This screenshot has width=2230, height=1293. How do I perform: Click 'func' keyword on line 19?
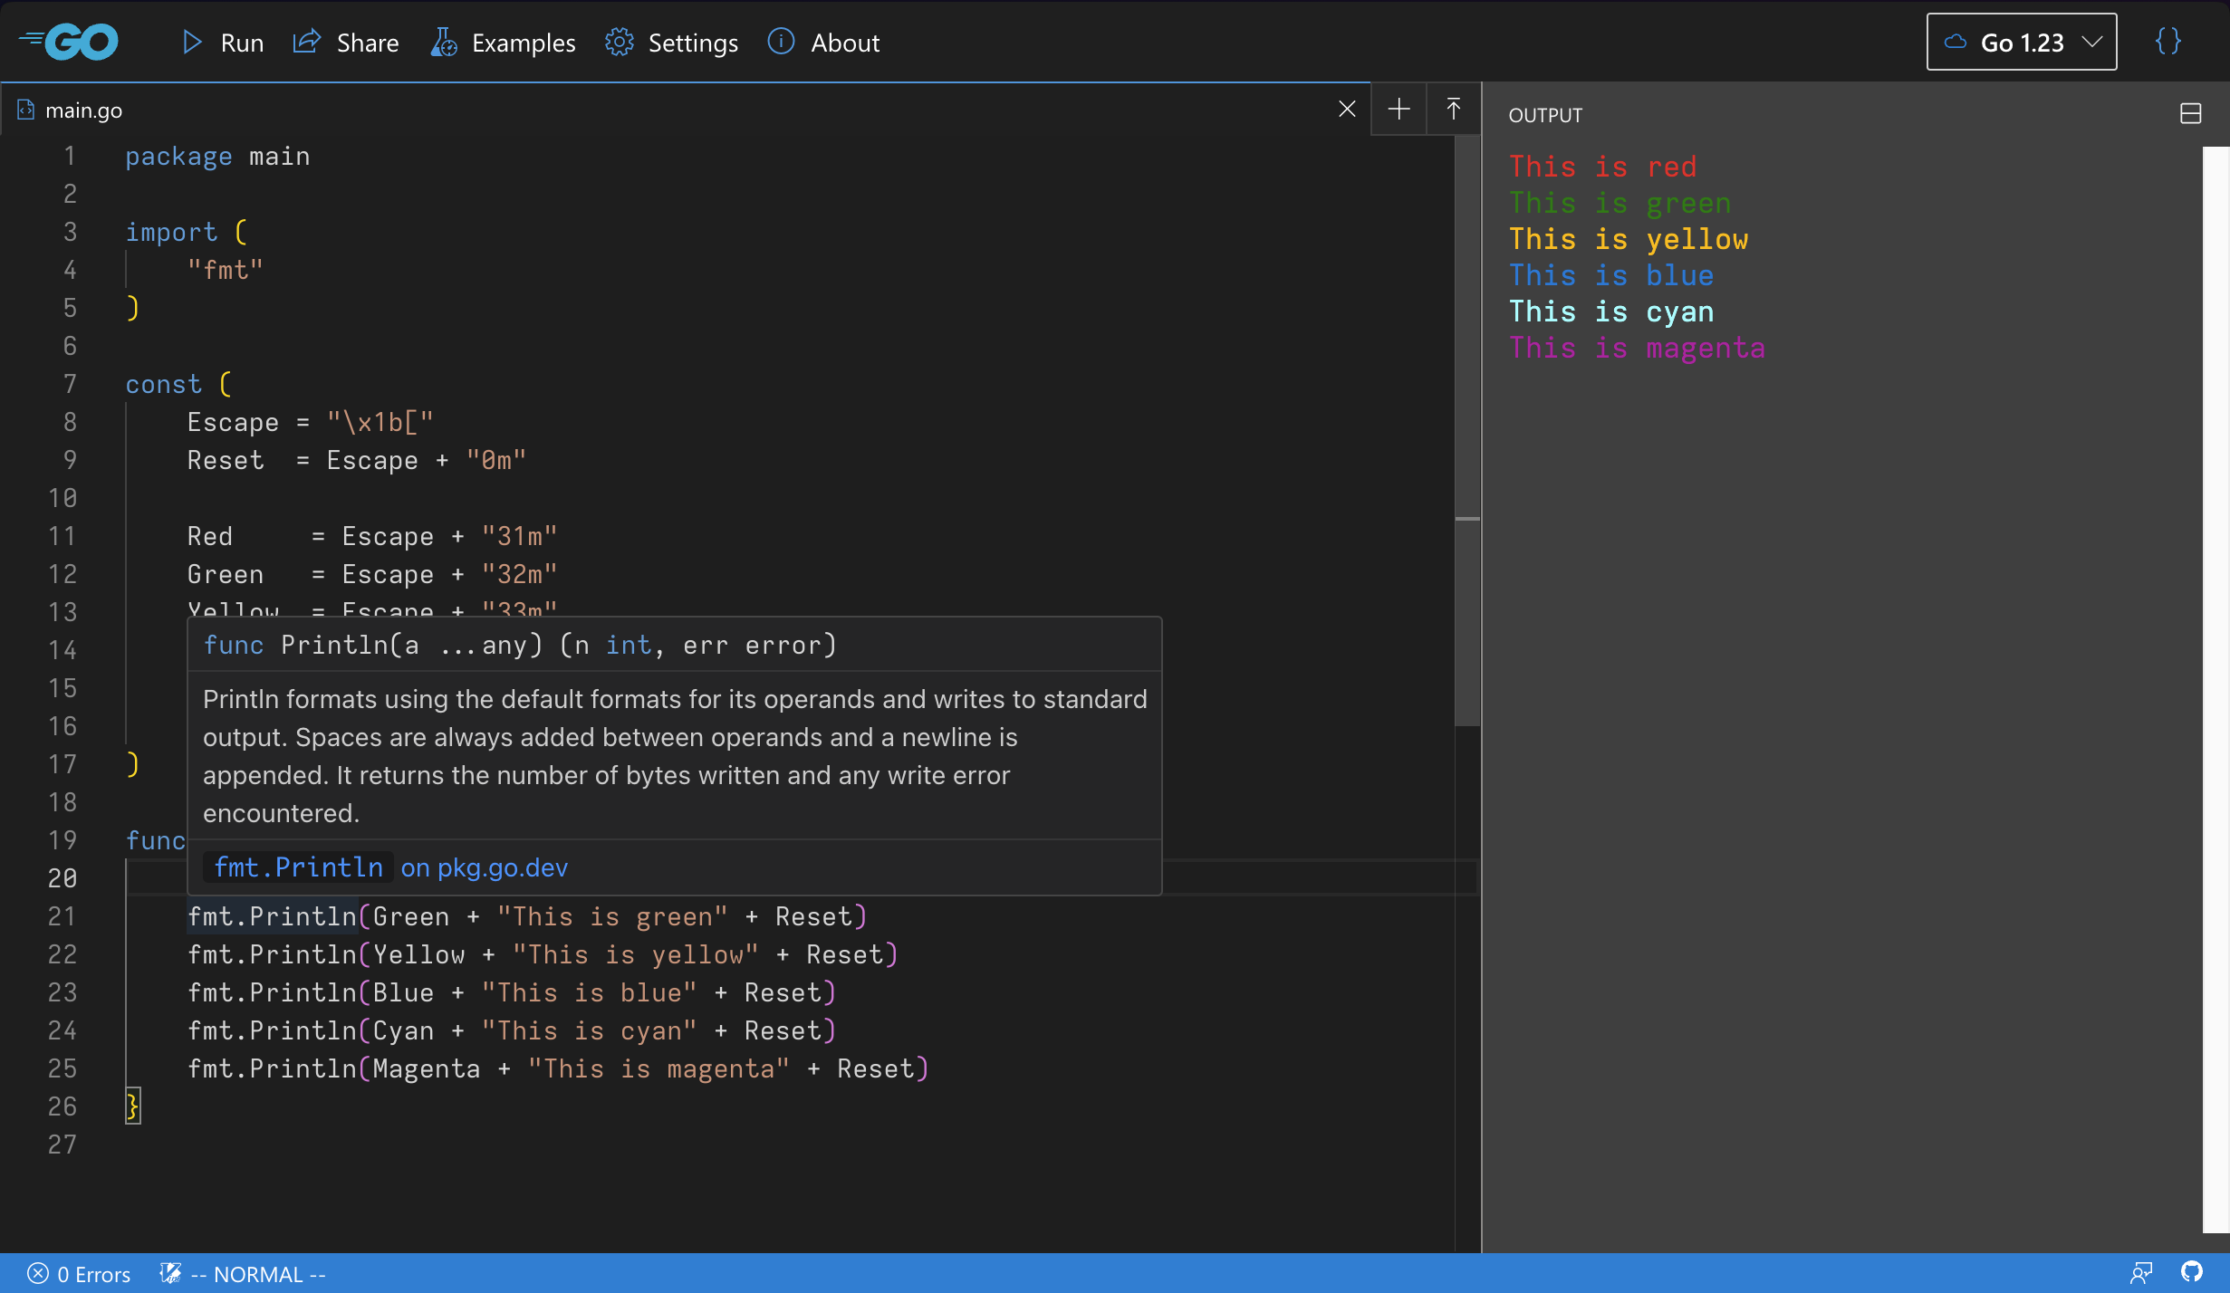point(155,841)
